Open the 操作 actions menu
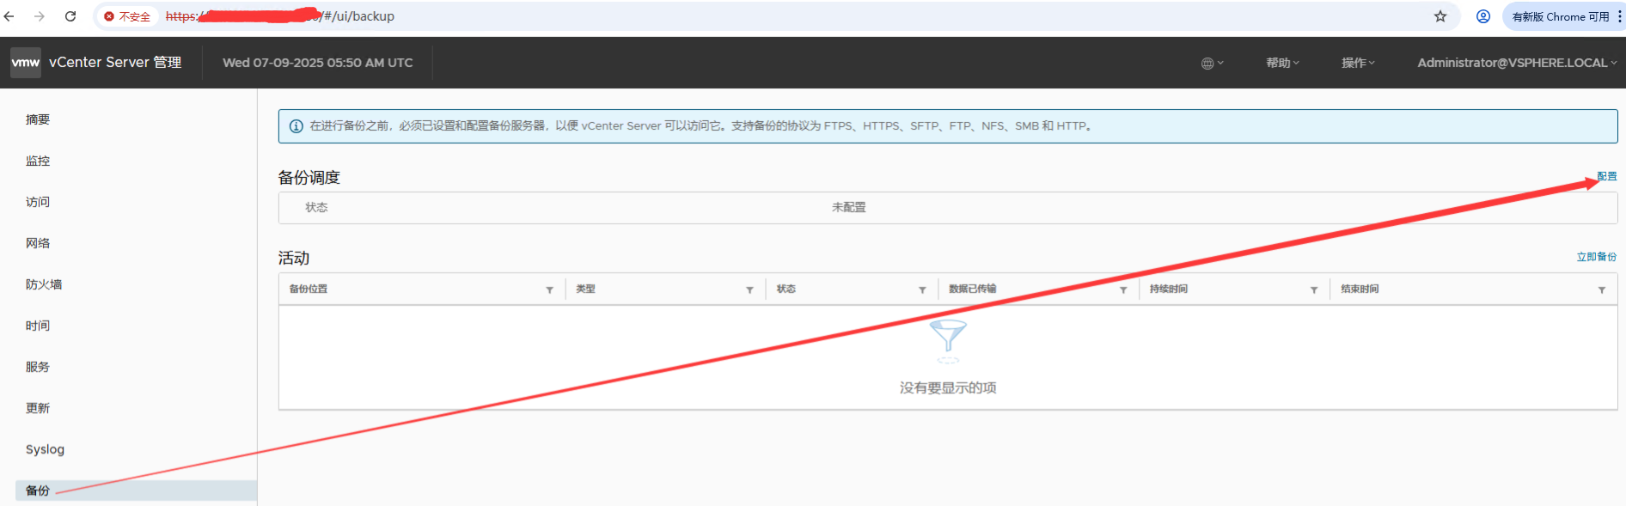Image resolution: width=1626 pixels, height=506 pixels. click(1358, 63)
